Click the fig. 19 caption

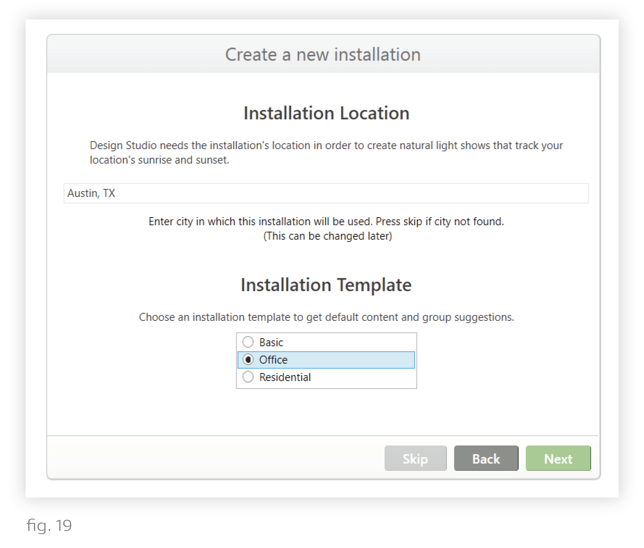click(49, 525)
